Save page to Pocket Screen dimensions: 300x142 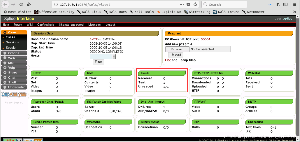[x=189, y=4]
